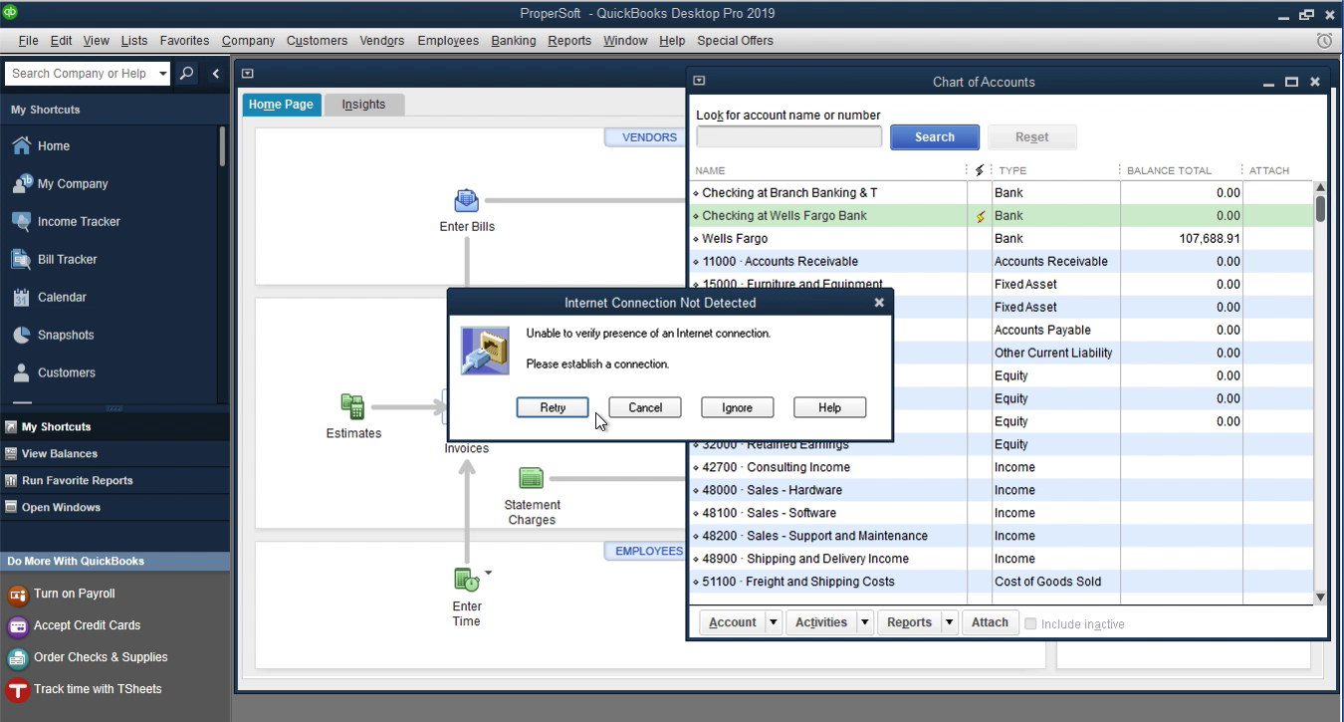This screenshot has height=722, width=1344.
Task: Click the Attach button
Action: click(990, 622)
